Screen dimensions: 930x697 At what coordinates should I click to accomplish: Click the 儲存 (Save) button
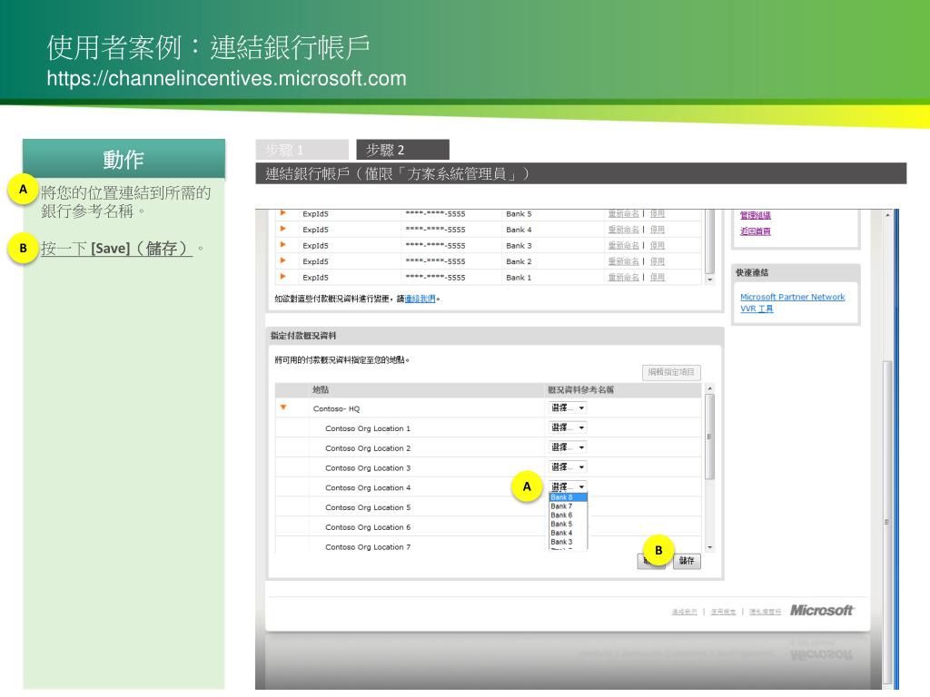click(x=687, y=561)
